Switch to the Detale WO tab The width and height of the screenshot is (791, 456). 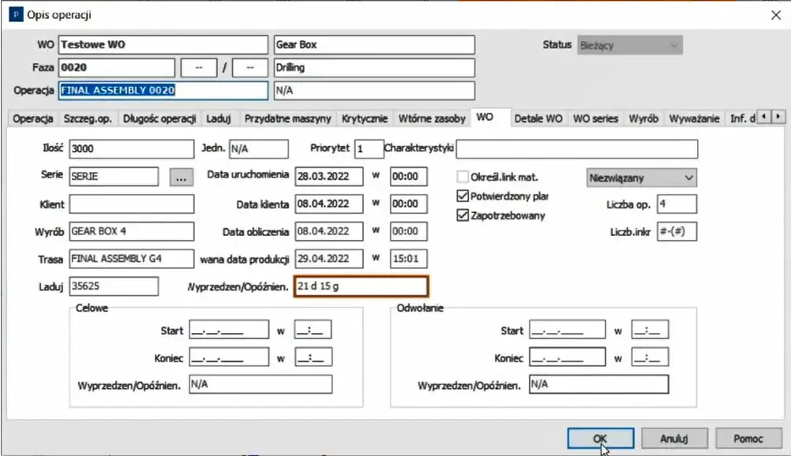click(x=538, y=117)
